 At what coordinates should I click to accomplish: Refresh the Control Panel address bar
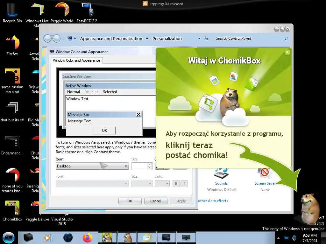[206, 38]
